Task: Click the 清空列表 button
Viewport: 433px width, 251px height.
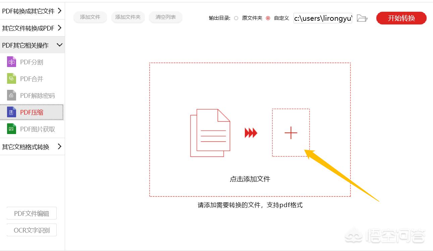Action: tap(165, 17)
